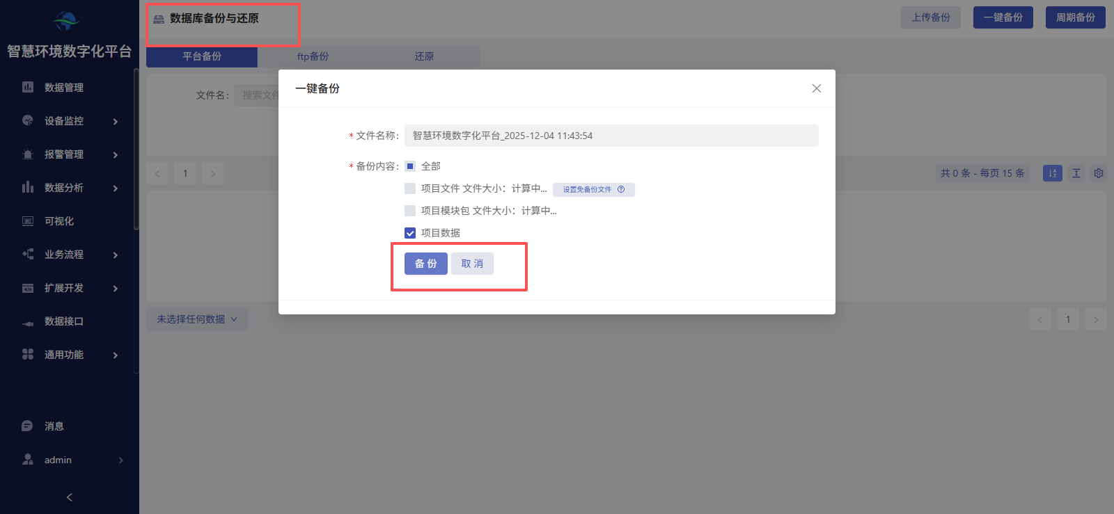Go to next page in top pager
This screenshot has height=514, width=1114.
213,173
